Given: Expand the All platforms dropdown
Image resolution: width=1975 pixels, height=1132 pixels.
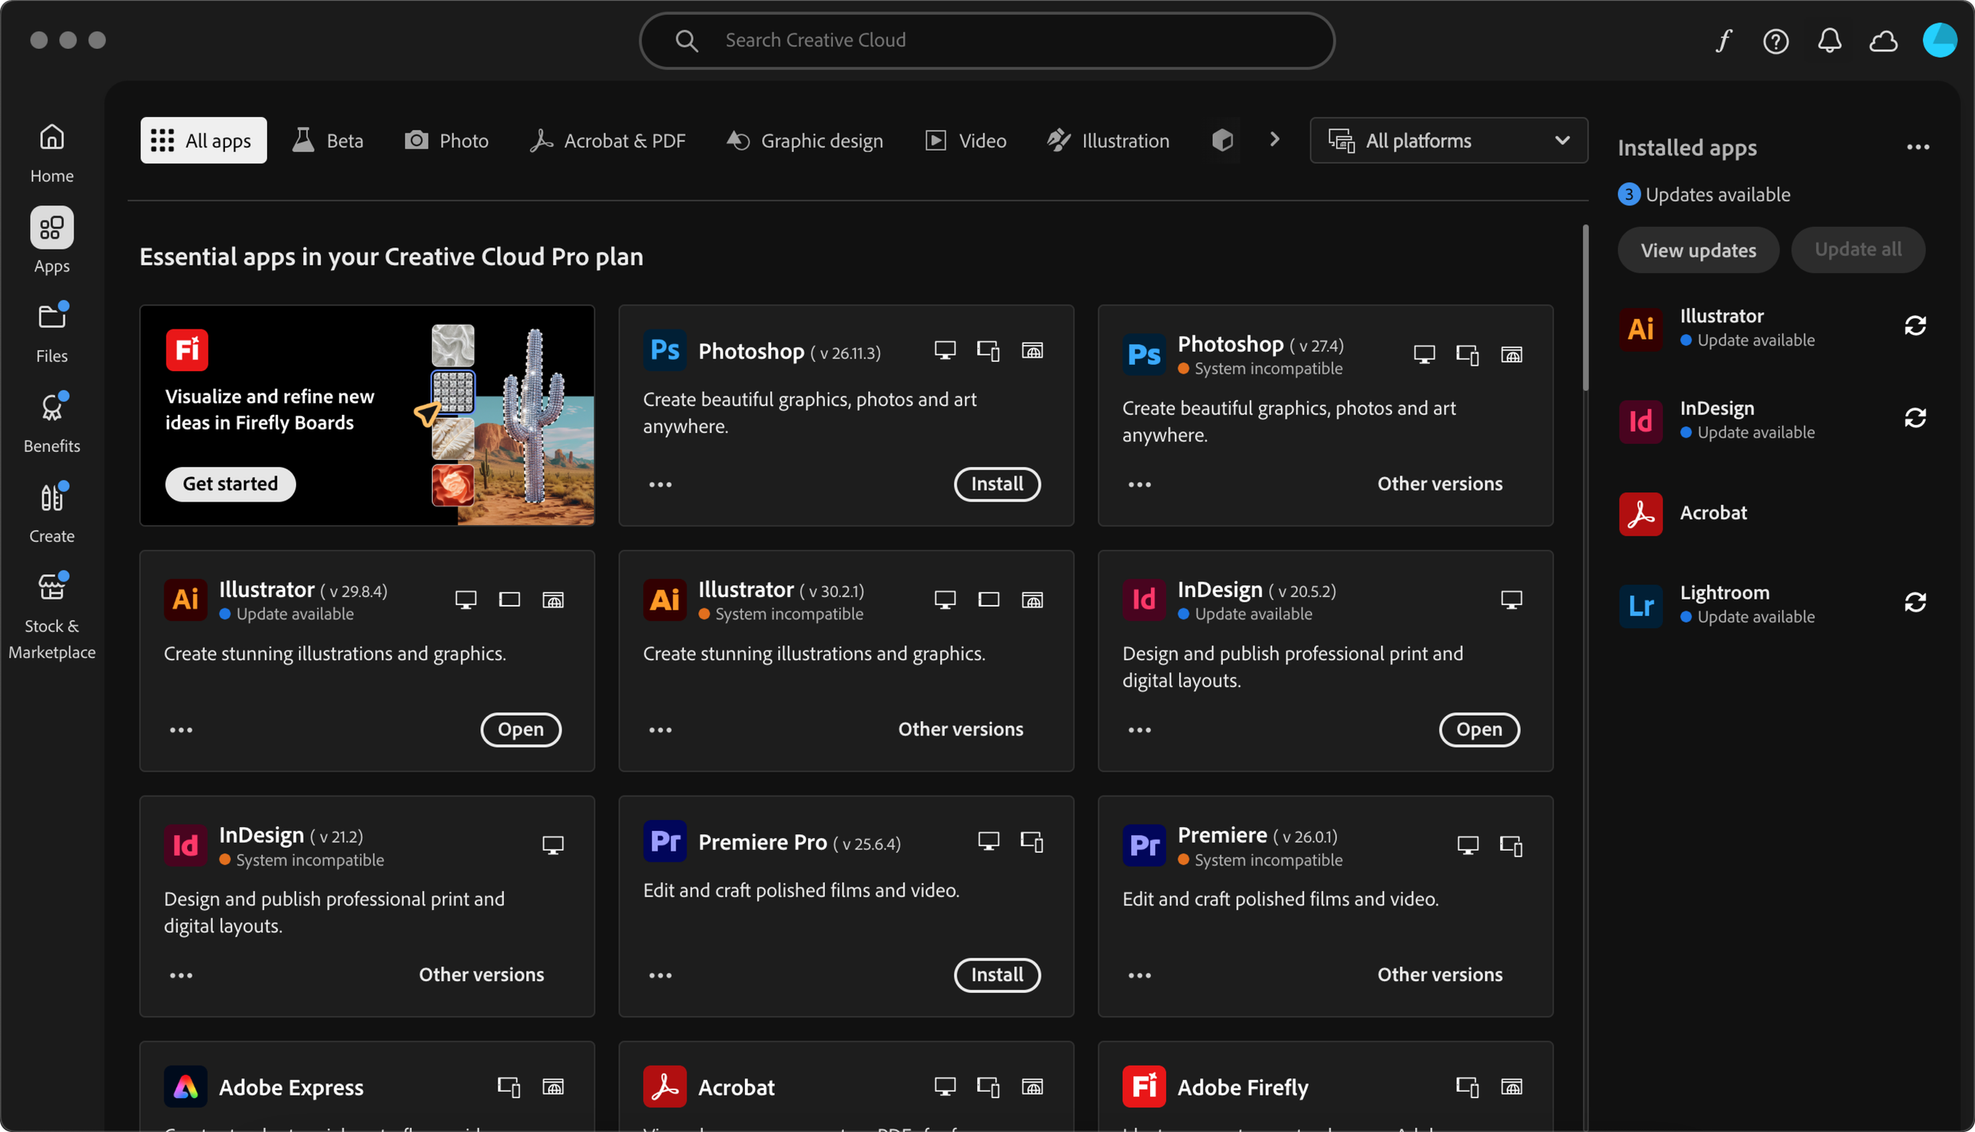Looking at the screenshot, I should point(1448,141).
